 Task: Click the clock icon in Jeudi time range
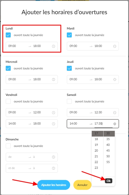pyautogui.click(x=115, y=79)
